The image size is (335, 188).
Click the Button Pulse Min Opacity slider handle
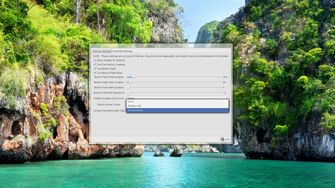(x=128, y=92)
